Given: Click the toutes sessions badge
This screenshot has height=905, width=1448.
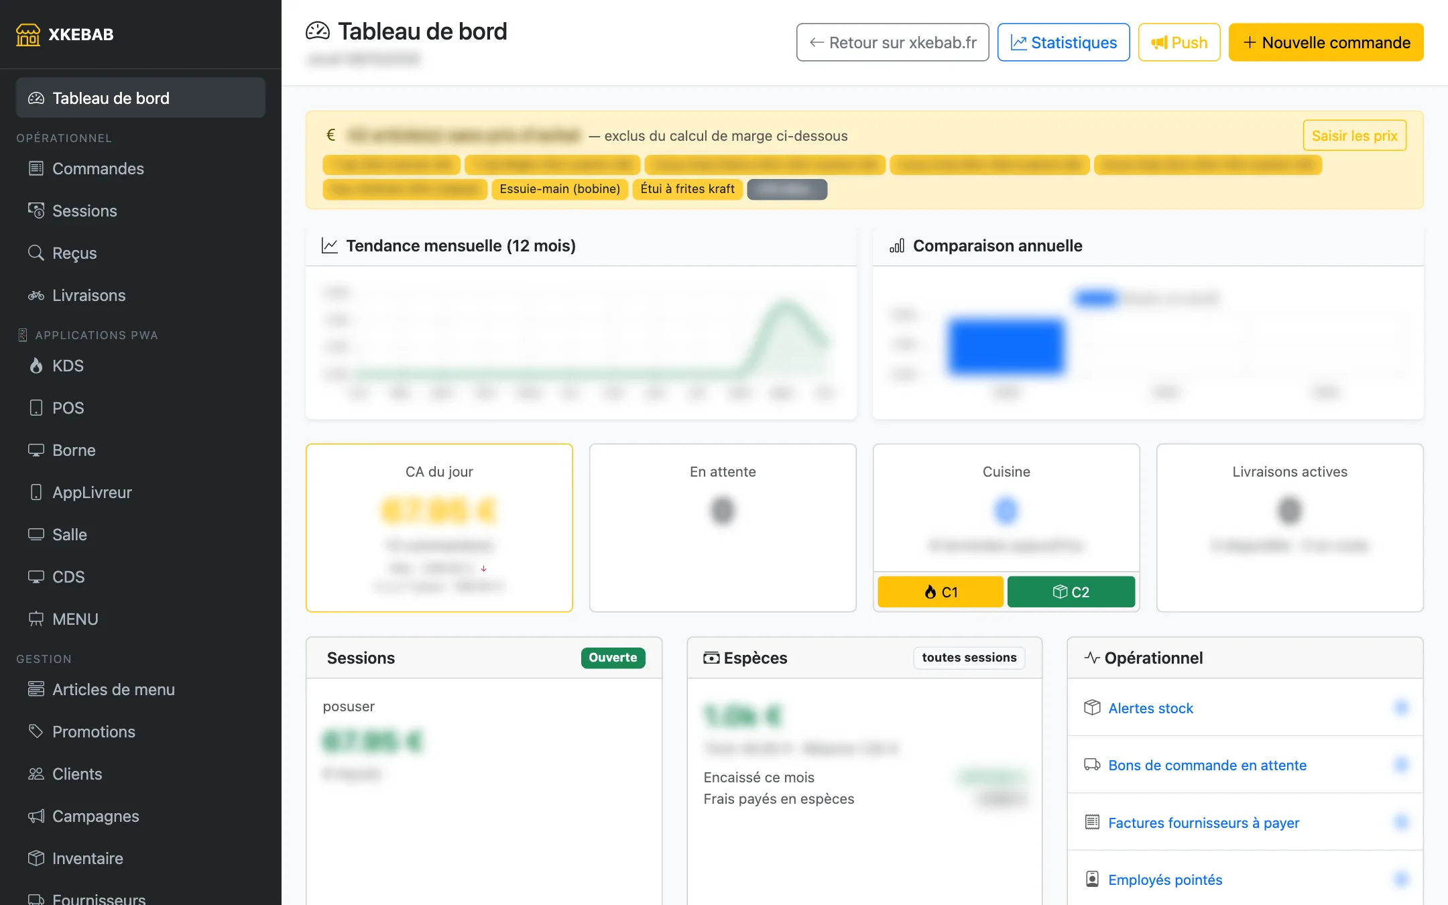Looking at the screenshot, I should (969, 658).
